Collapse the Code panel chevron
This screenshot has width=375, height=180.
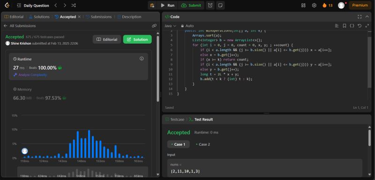367,17
